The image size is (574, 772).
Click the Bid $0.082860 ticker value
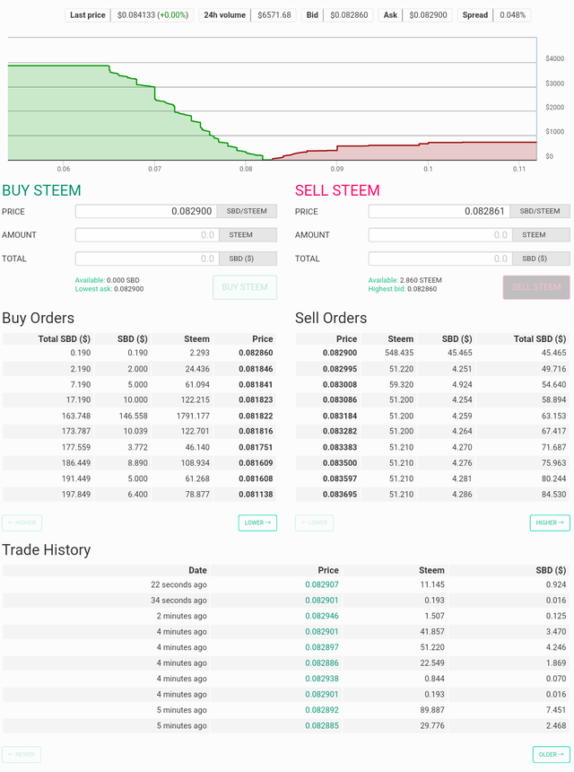click(x=349, y=15)
